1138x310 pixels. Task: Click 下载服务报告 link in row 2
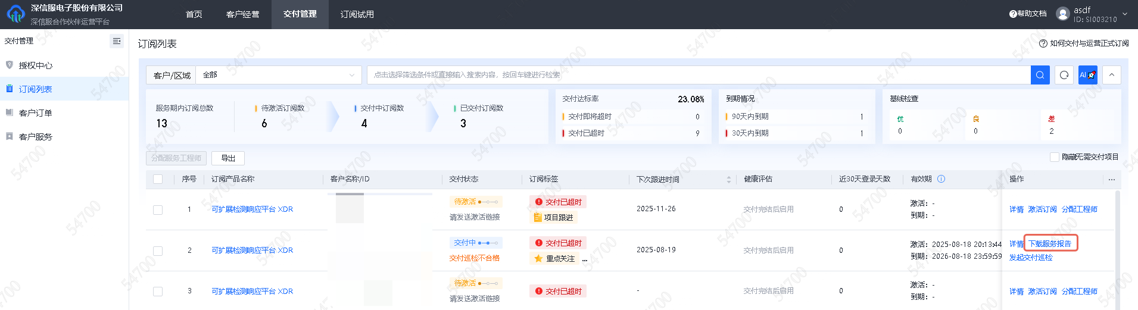[1050, 244]
